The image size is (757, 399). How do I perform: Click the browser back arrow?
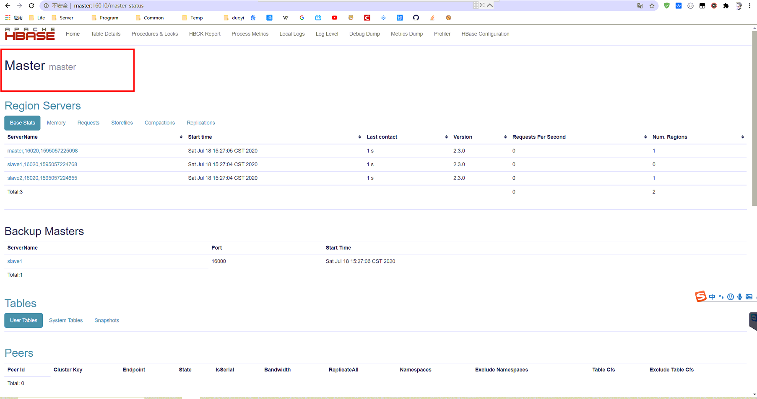pos(8,6)
